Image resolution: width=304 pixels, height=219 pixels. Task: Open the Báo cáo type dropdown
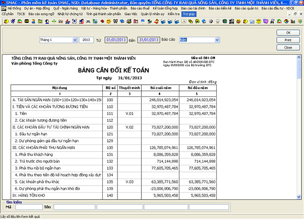217,40
